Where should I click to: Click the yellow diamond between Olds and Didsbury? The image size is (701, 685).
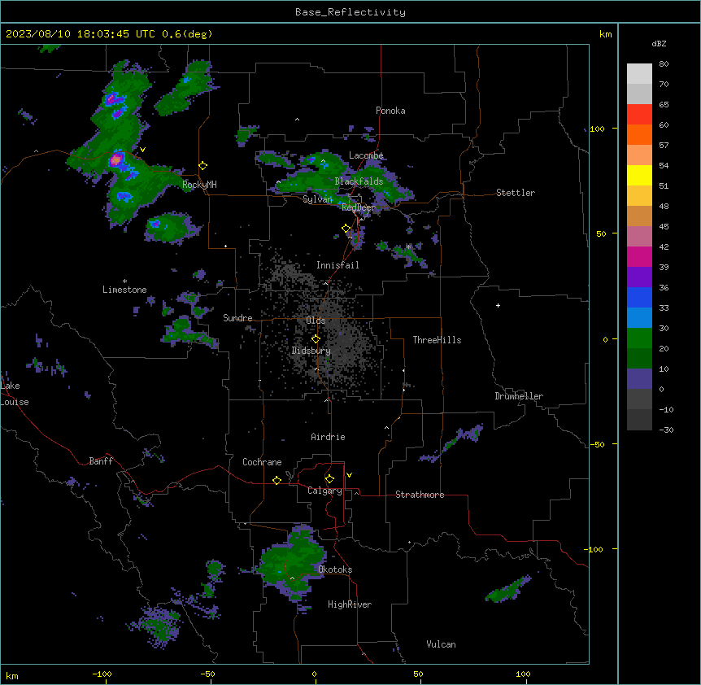[316, 339]
